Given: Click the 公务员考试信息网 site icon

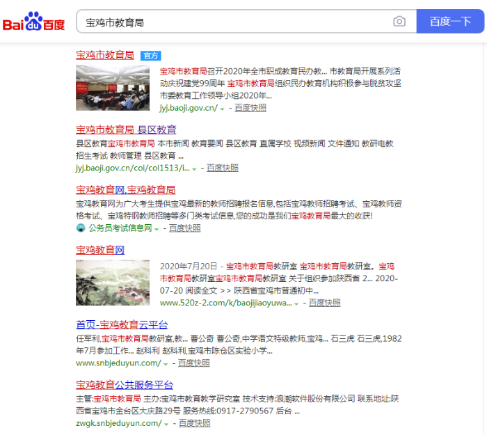Looking at the screenshot, I should pos(81,228).
